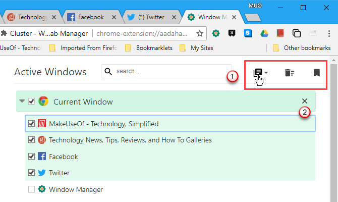Click the blue S extension icon

[248, 34]
